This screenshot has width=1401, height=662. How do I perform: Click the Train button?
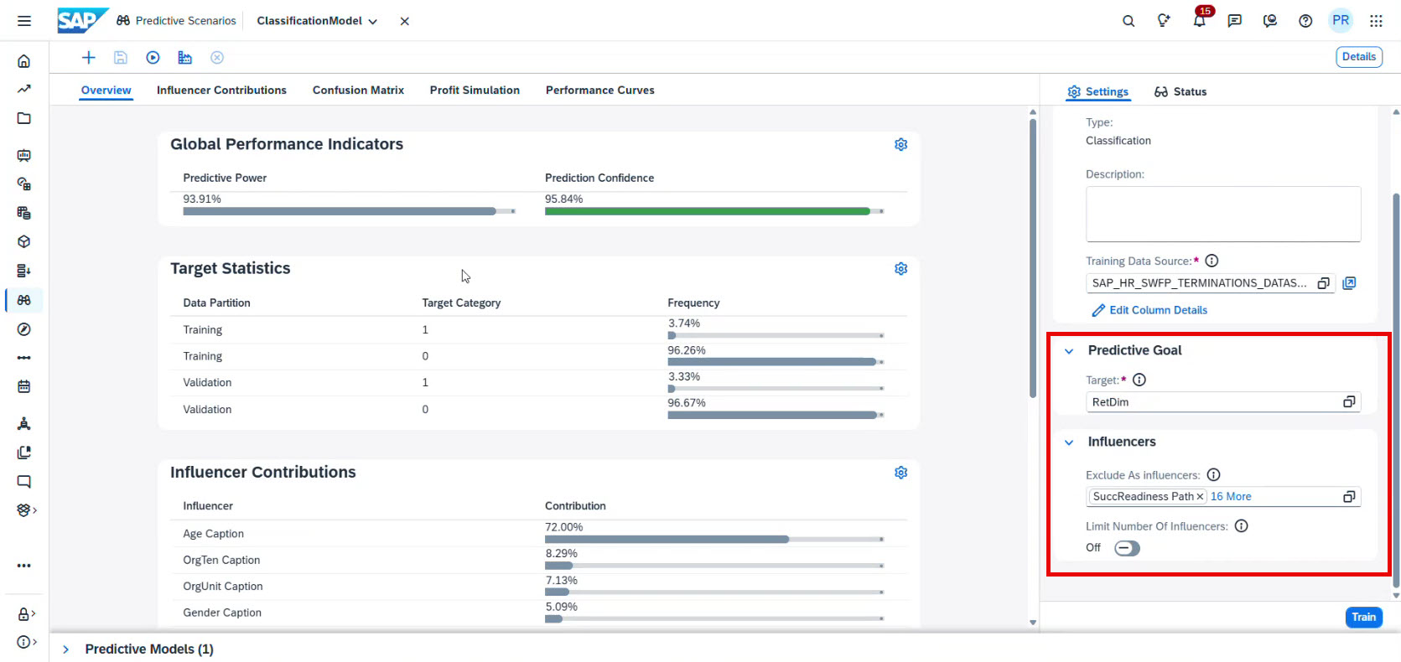click(x=1363, y=618)
